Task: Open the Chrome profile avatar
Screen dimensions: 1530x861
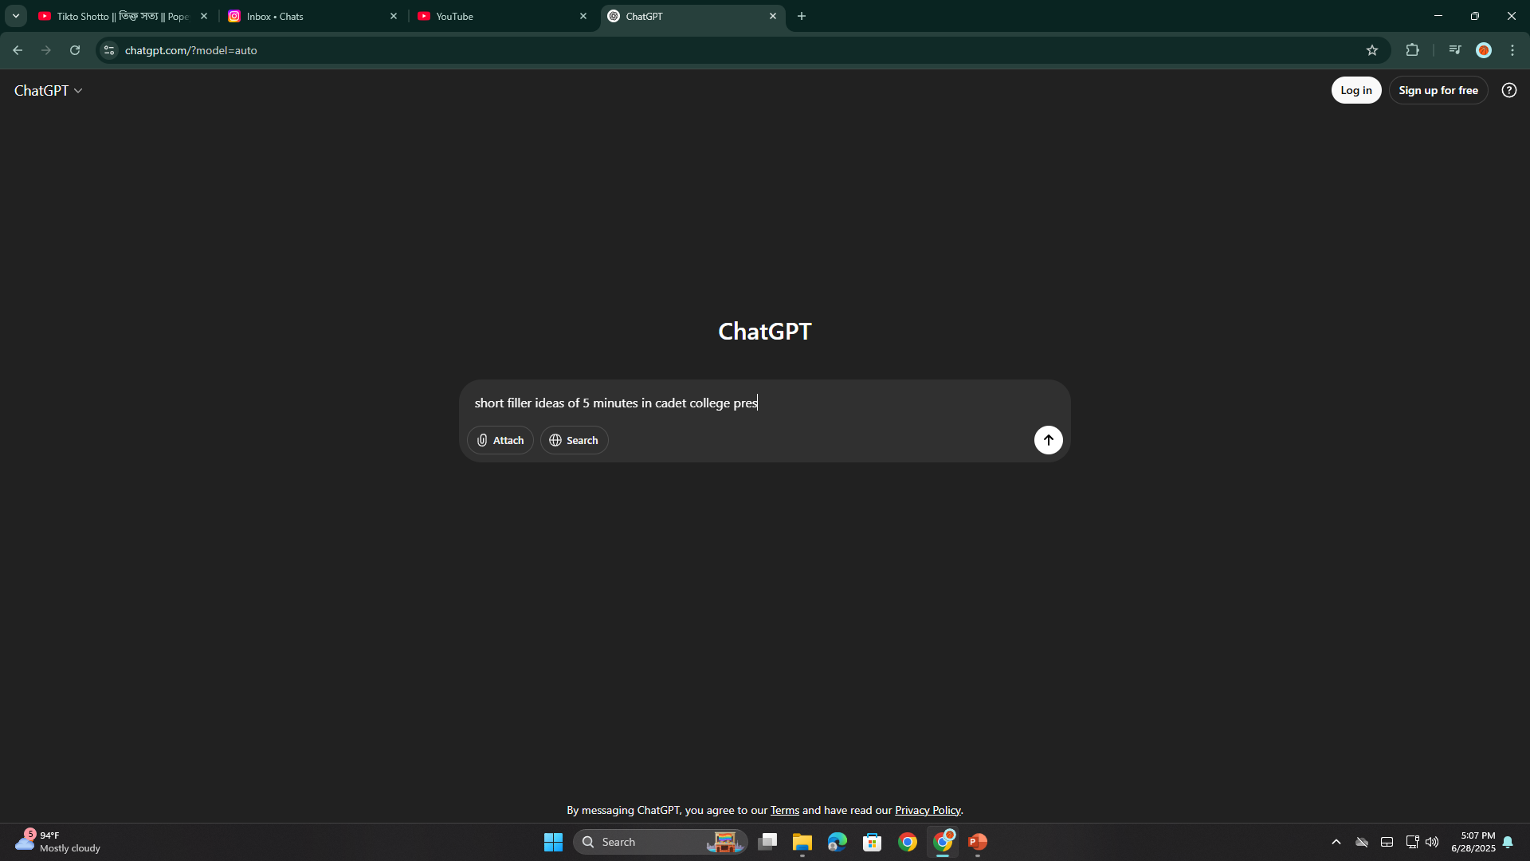Action: tap(1483, 50)
